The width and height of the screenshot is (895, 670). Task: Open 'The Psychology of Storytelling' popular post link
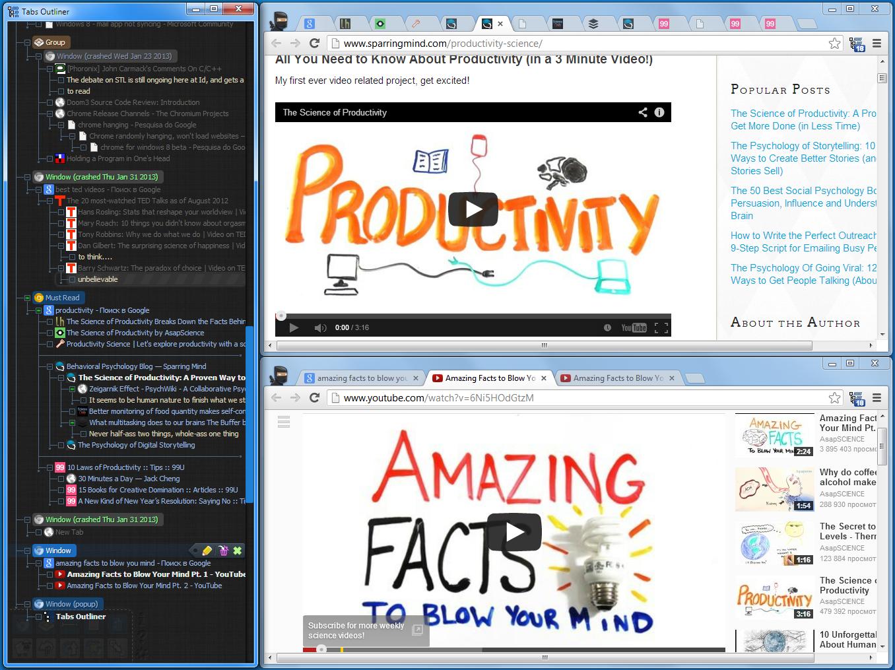803,158
